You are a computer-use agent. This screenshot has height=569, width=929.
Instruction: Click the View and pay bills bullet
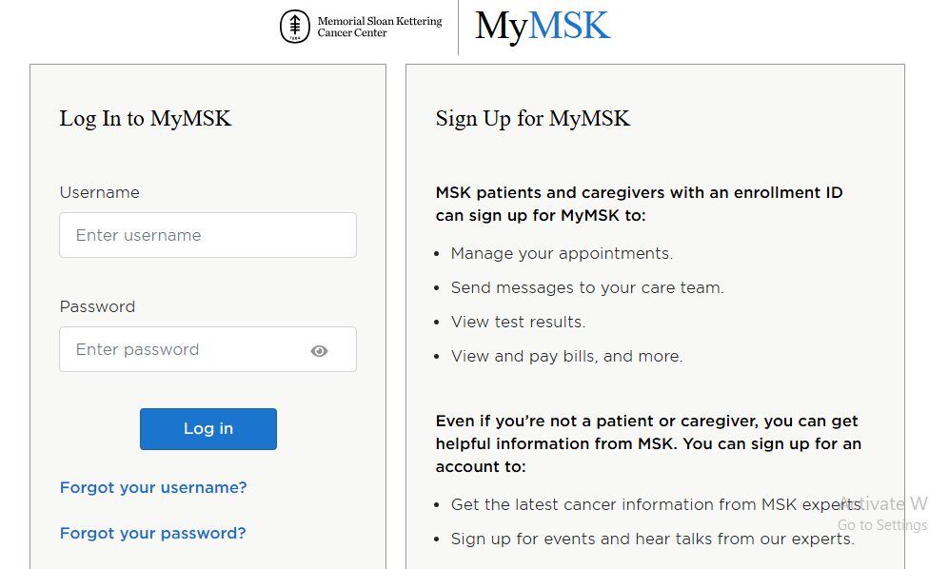tap(566, 356)
